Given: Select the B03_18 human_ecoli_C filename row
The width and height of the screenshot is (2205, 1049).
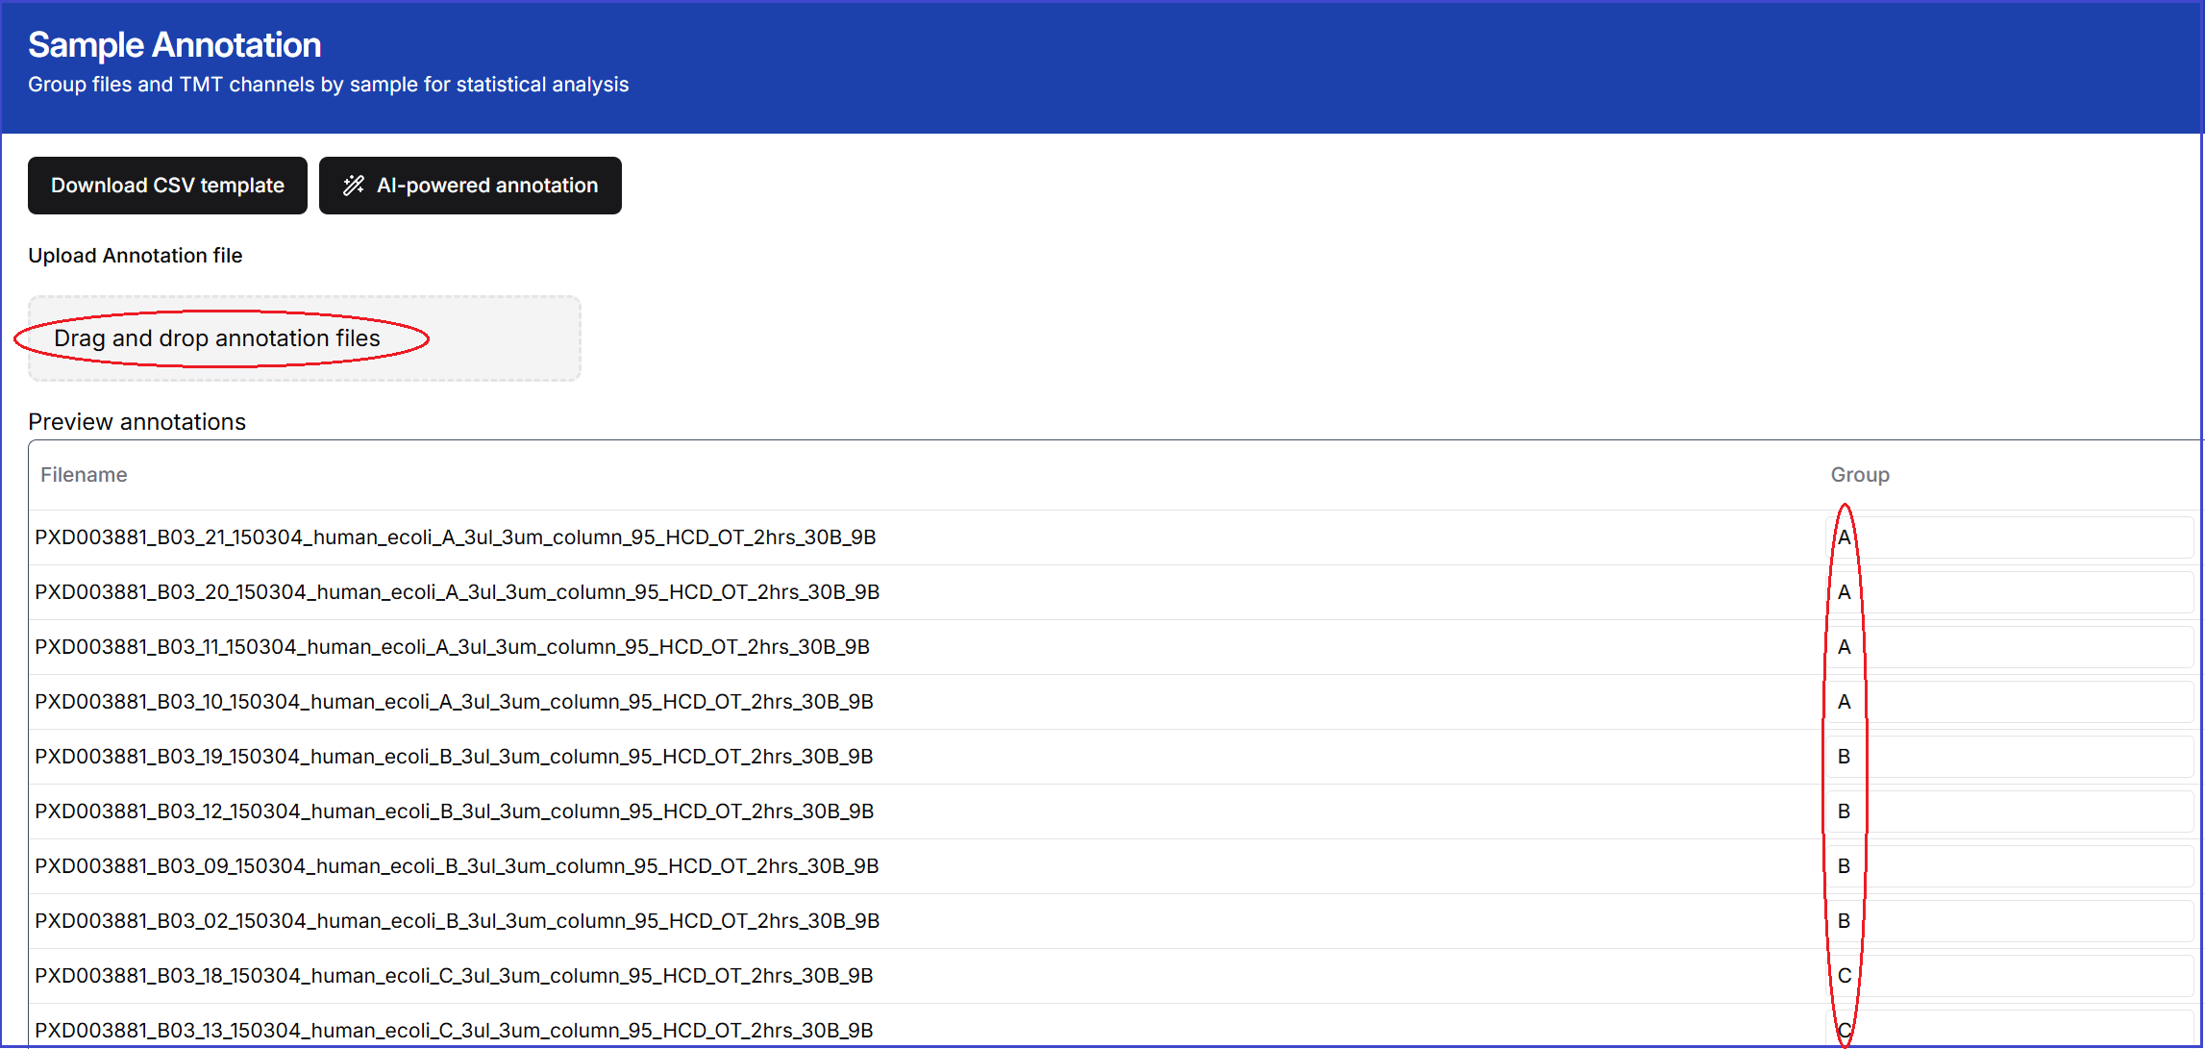Looking at the screenshot, I should point(454,976).
